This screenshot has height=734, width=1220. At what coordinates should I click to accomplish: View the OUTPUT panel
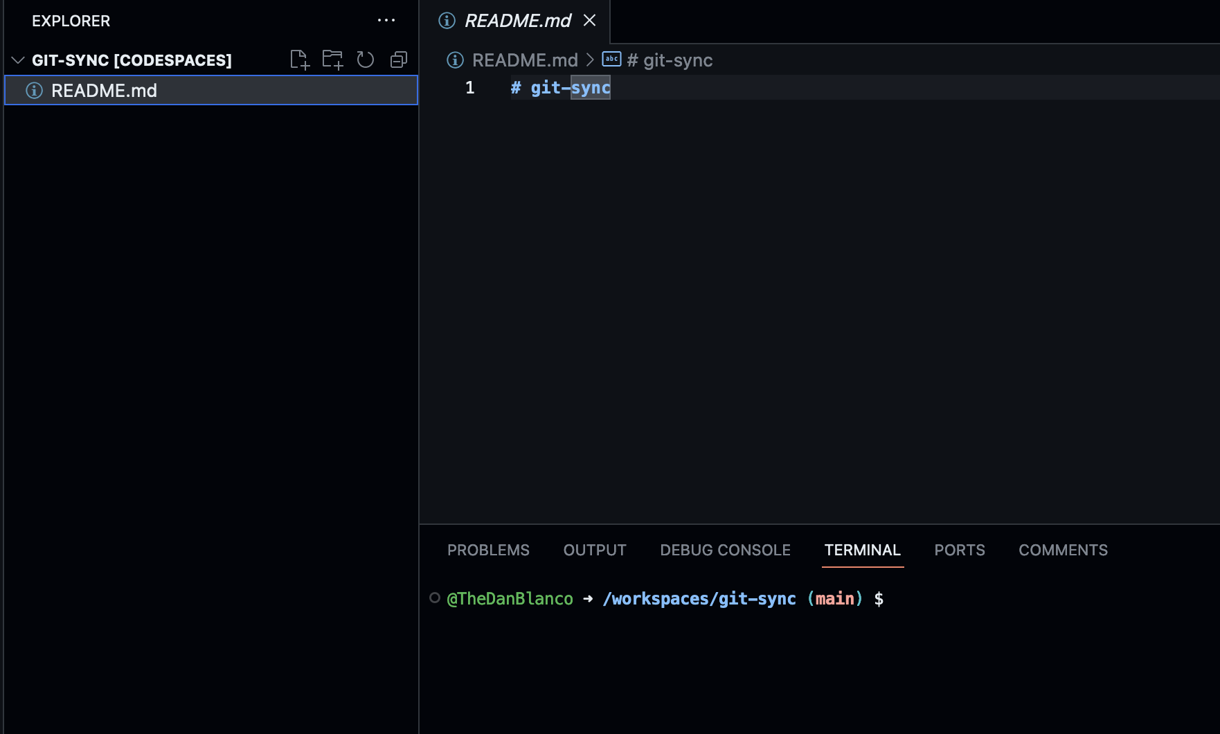pos(594,550)
